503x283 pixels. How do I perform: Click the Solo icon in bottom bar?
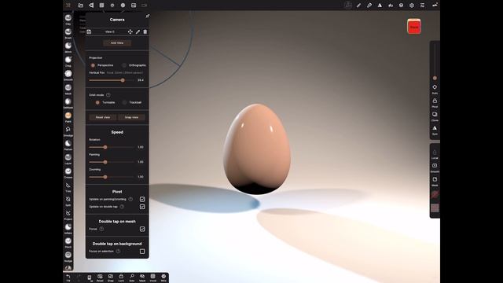131,277
